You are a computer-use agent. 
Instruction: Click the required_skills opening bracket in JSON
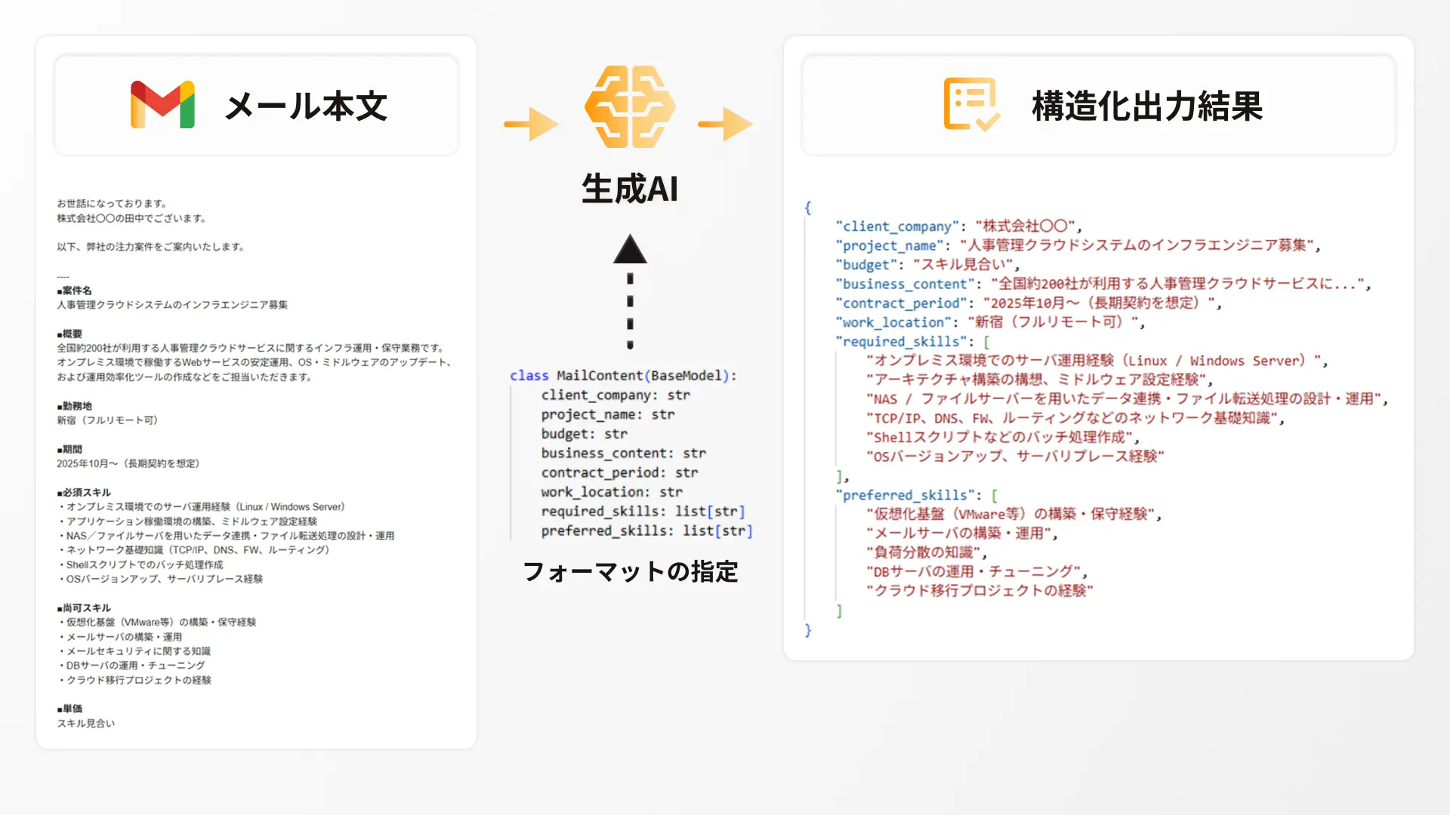(x=986, y=342)
